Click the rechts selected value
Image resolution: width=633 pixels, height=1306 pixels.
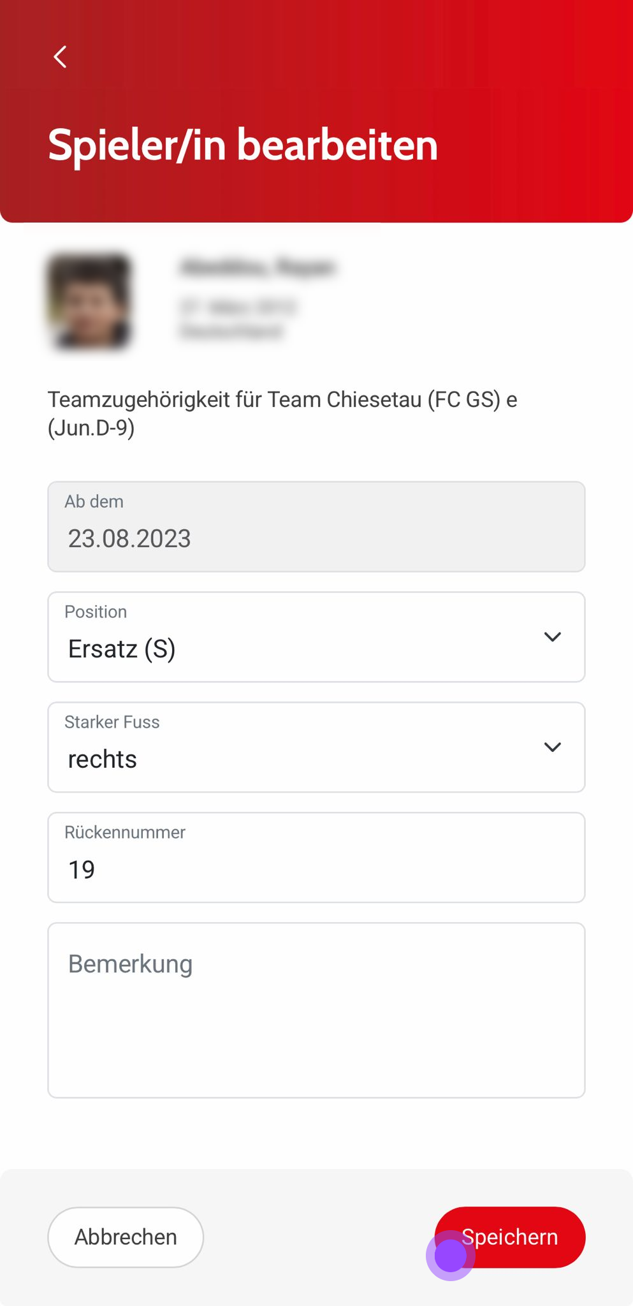pos(103,759)
